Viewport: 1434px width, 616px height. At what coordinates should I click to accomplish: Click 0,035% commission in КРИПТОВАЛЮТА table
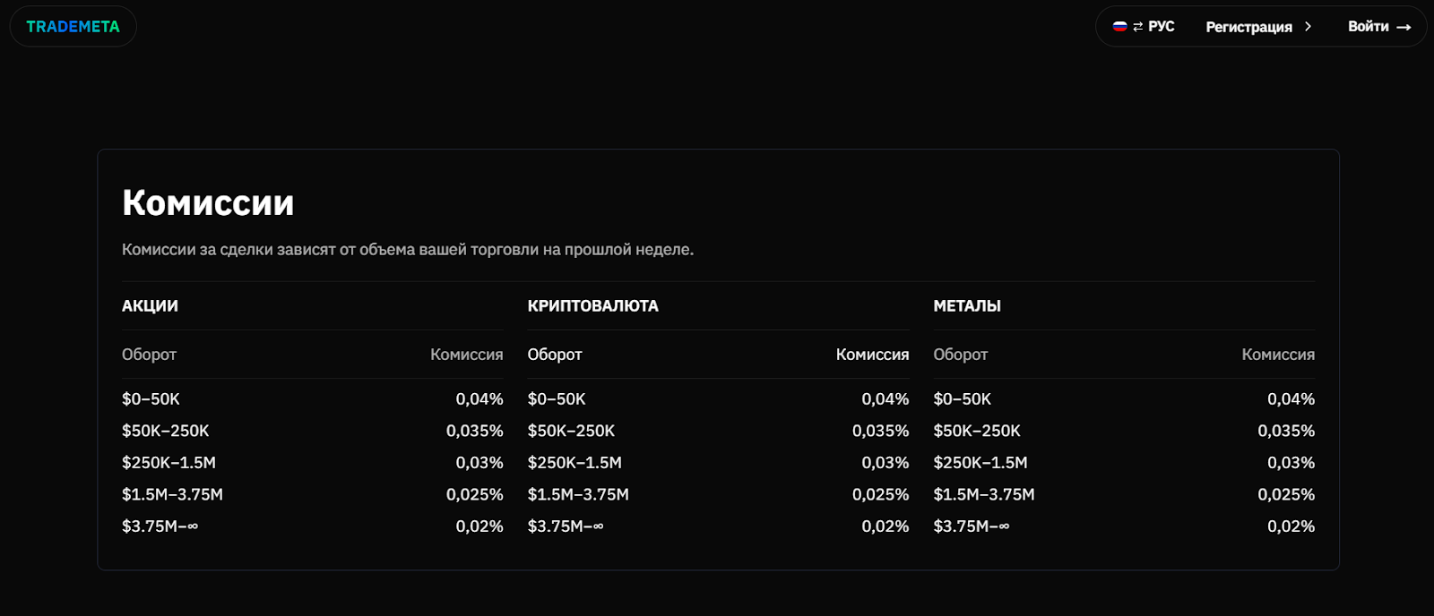pos(881,431)
